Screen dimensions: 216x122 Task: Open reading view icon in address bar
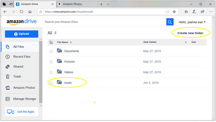point(167,12)
